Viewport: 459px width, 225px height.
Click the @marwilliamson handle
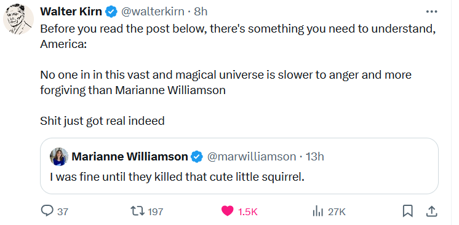252,157
